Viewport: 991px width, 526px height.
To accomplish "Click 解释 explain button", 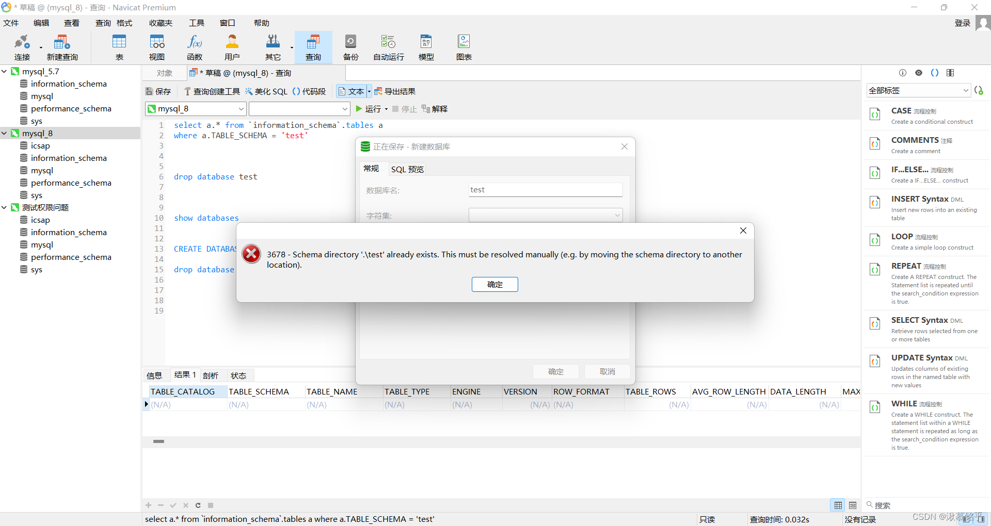I will pyautogui.click(x=435, y=109).
